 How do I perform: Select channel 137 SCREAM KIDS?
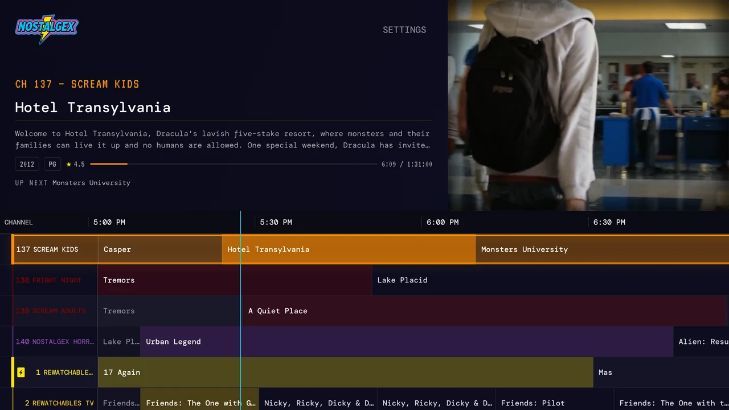tap(55, 249)
